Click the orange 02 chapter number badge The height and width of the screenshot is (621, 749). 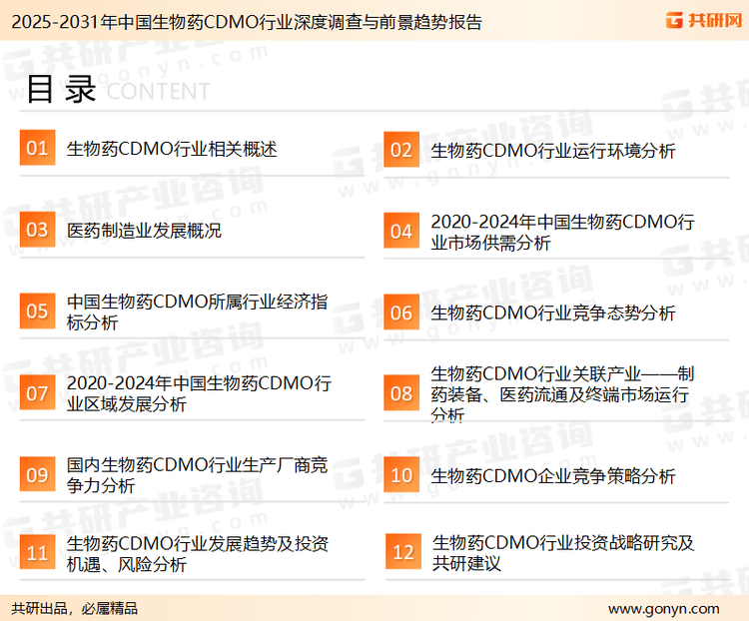(x=400, y=150)
